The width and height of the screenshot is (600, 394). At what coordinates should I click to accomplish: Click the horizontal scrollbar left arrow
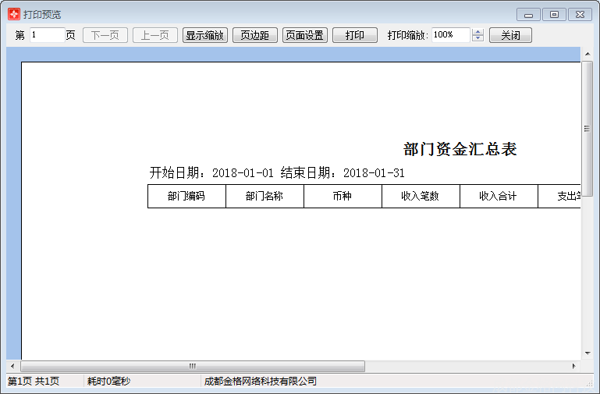coord(12,366)
